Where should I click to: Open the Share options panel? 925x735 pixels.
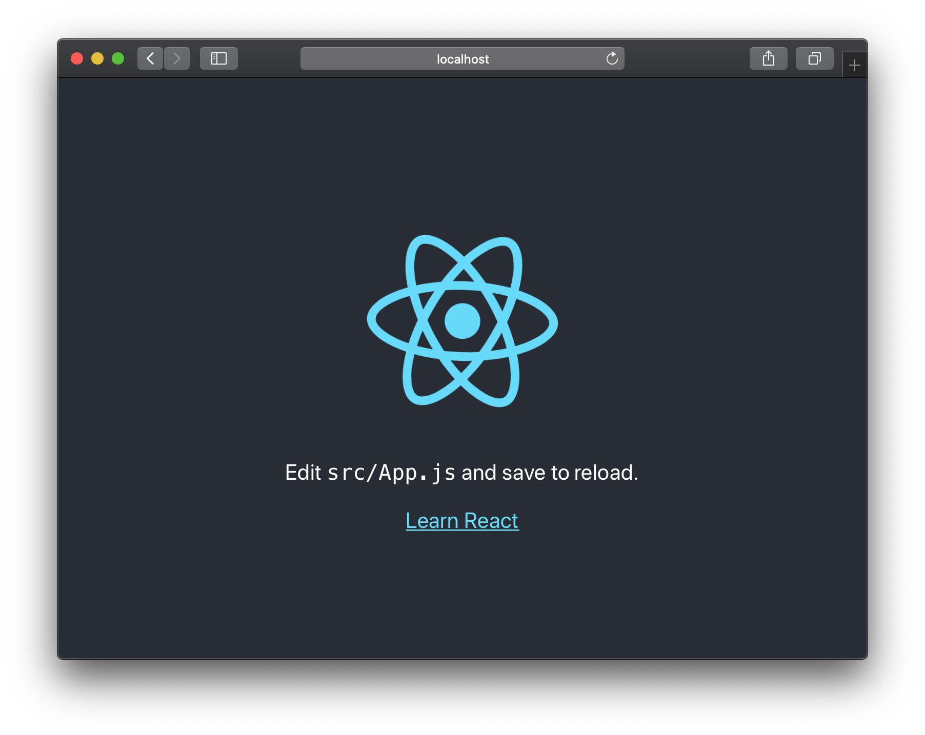768,58
